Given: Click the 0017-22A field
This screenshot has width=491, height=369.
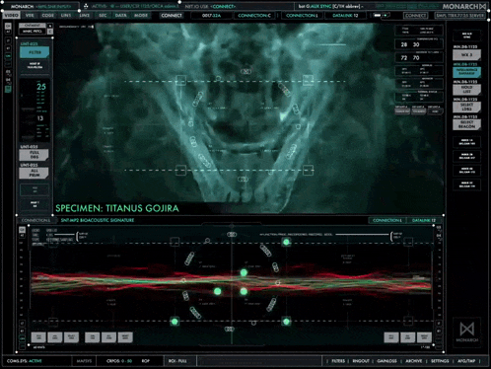Looking at the screenshot, I should pos(212,16).
